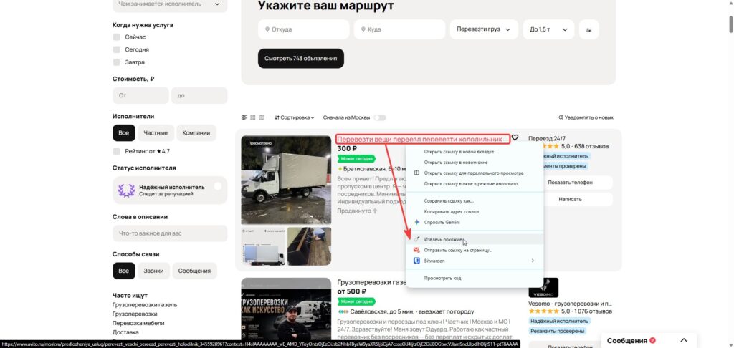Open 'Перевозка мебели' frequent search
Image resolution: width=734 pixels, height=348 pixels.
[x=138, y=323]
